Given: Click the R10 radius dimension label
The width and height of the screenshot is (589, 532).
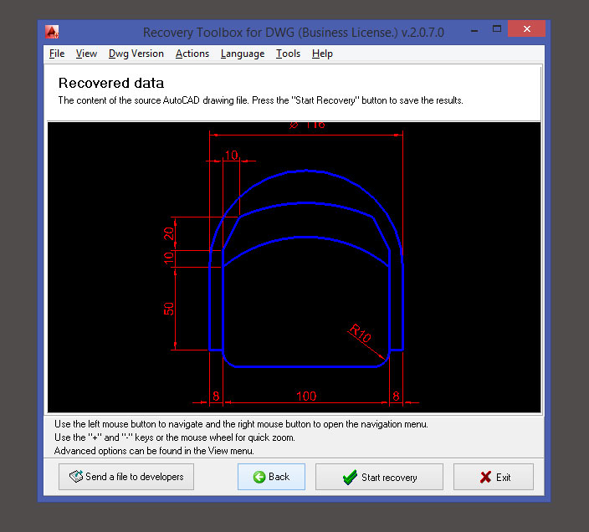Looking at the screenshot, I should [x=360, y=333].
